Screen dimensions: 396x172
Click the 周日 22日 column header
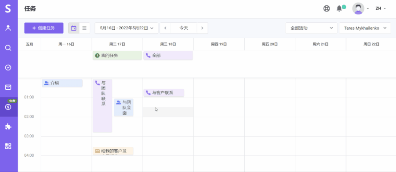pyautogui.click(x=371, y=44)
